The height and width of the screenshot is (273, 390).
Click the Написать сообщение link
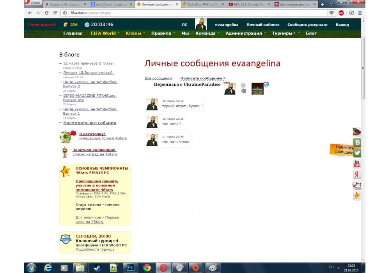pos(201,78)
